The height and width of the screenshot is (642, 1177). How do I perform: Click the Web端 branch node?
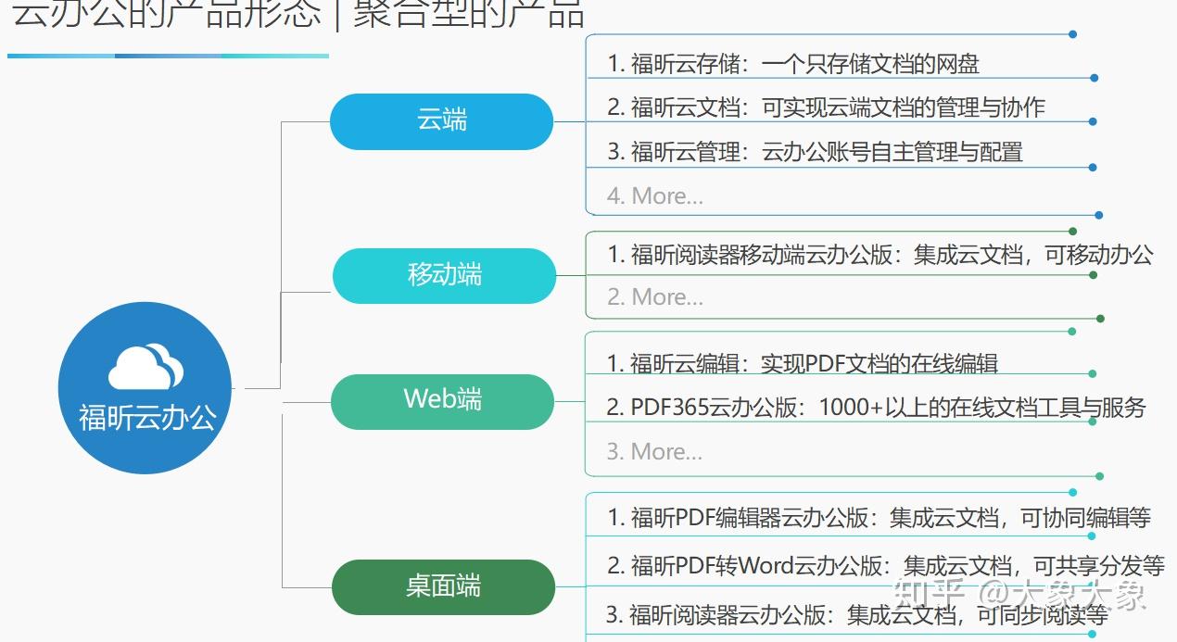[442, 401]
